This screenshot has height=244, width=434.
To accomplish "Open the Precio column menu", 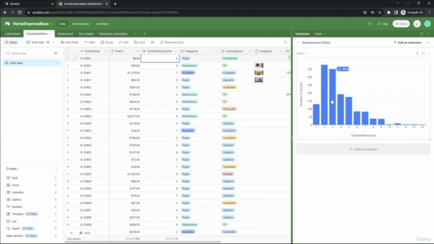I will [138, 52].
